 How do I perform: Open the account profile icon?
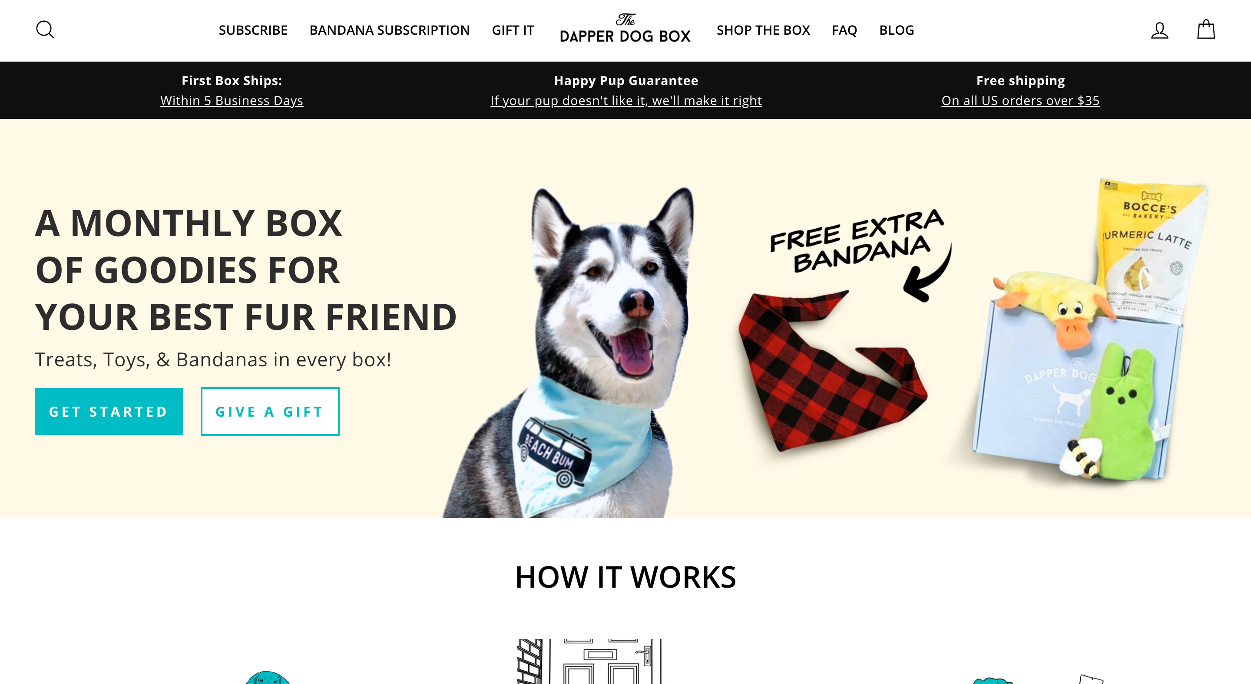click(1159, 30)
